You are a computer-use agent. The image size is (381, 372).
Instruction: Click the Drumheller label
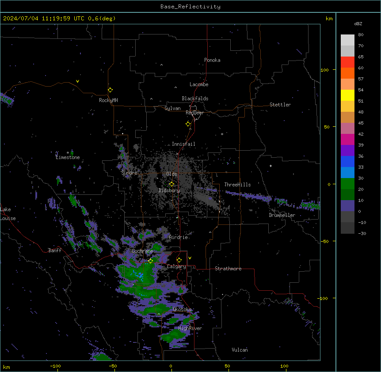point(282,215)
